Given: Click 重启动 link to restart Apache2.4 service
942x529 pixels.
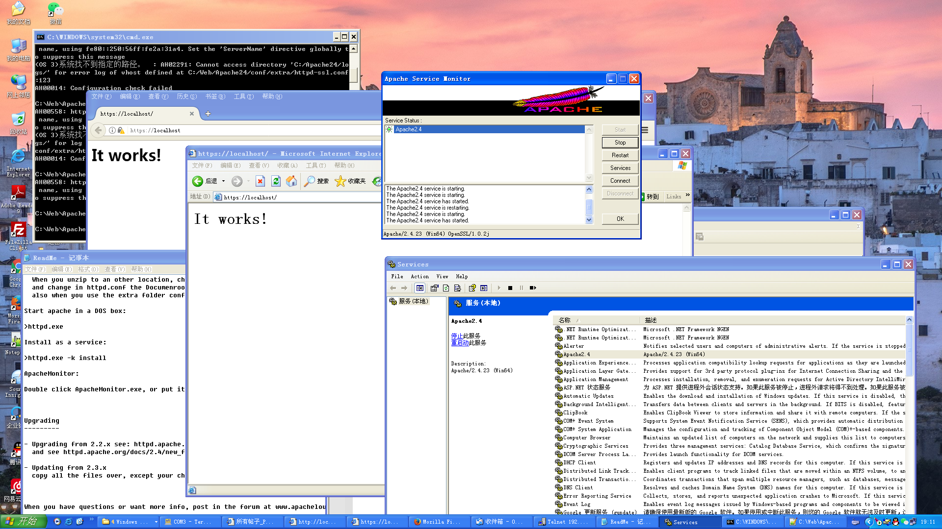Looking at the screenshot, I should pyautogui.click(x=460, y=343).
